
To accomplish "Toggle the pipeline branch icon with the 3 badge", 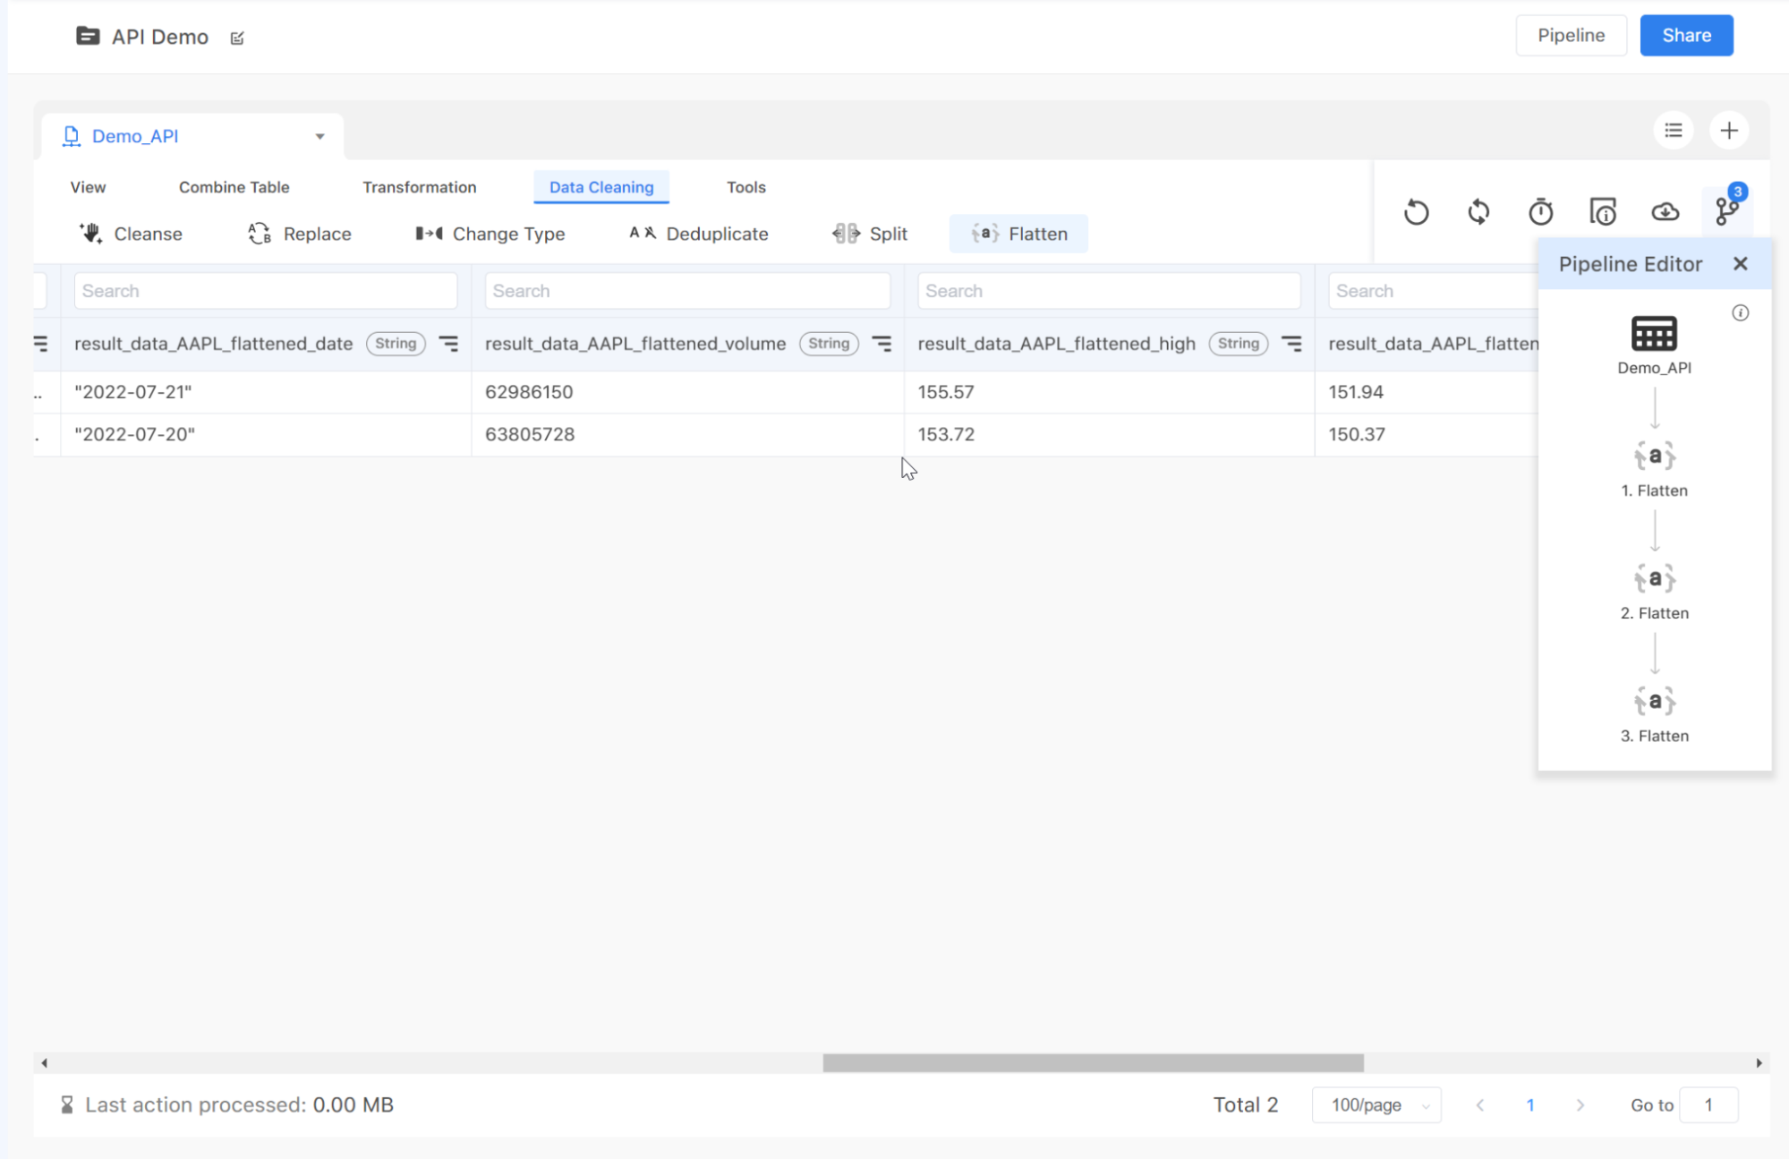I will [x=1726, y=211].
